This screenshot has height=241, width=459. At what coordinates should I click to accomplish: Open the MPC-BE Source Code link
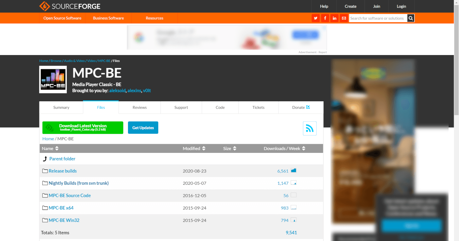pos(70,195)
